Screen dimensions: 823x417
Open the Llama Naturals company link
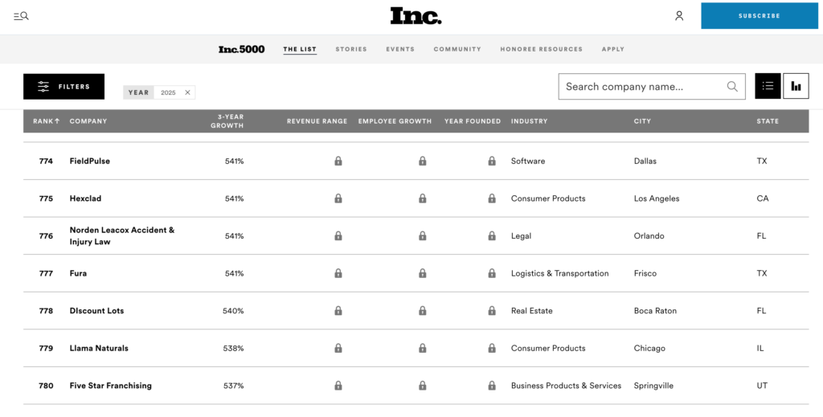(99, 348)
